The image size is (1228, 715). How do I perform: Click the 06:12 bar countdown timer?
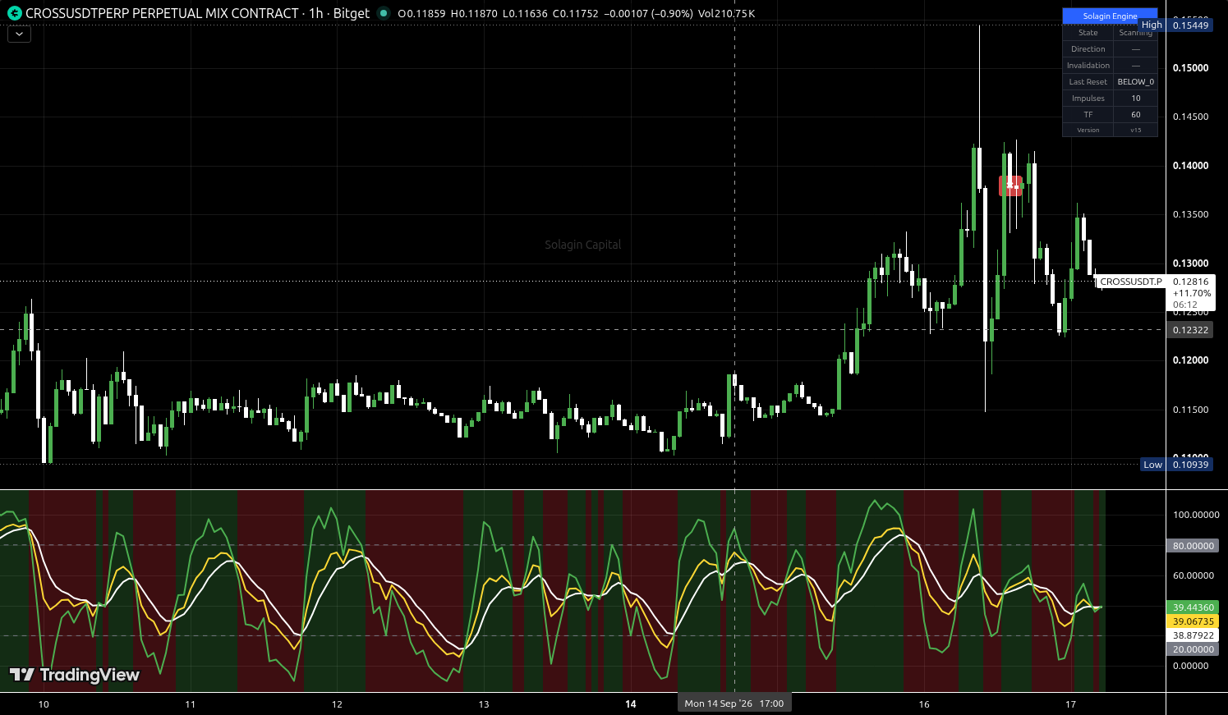1185,305
